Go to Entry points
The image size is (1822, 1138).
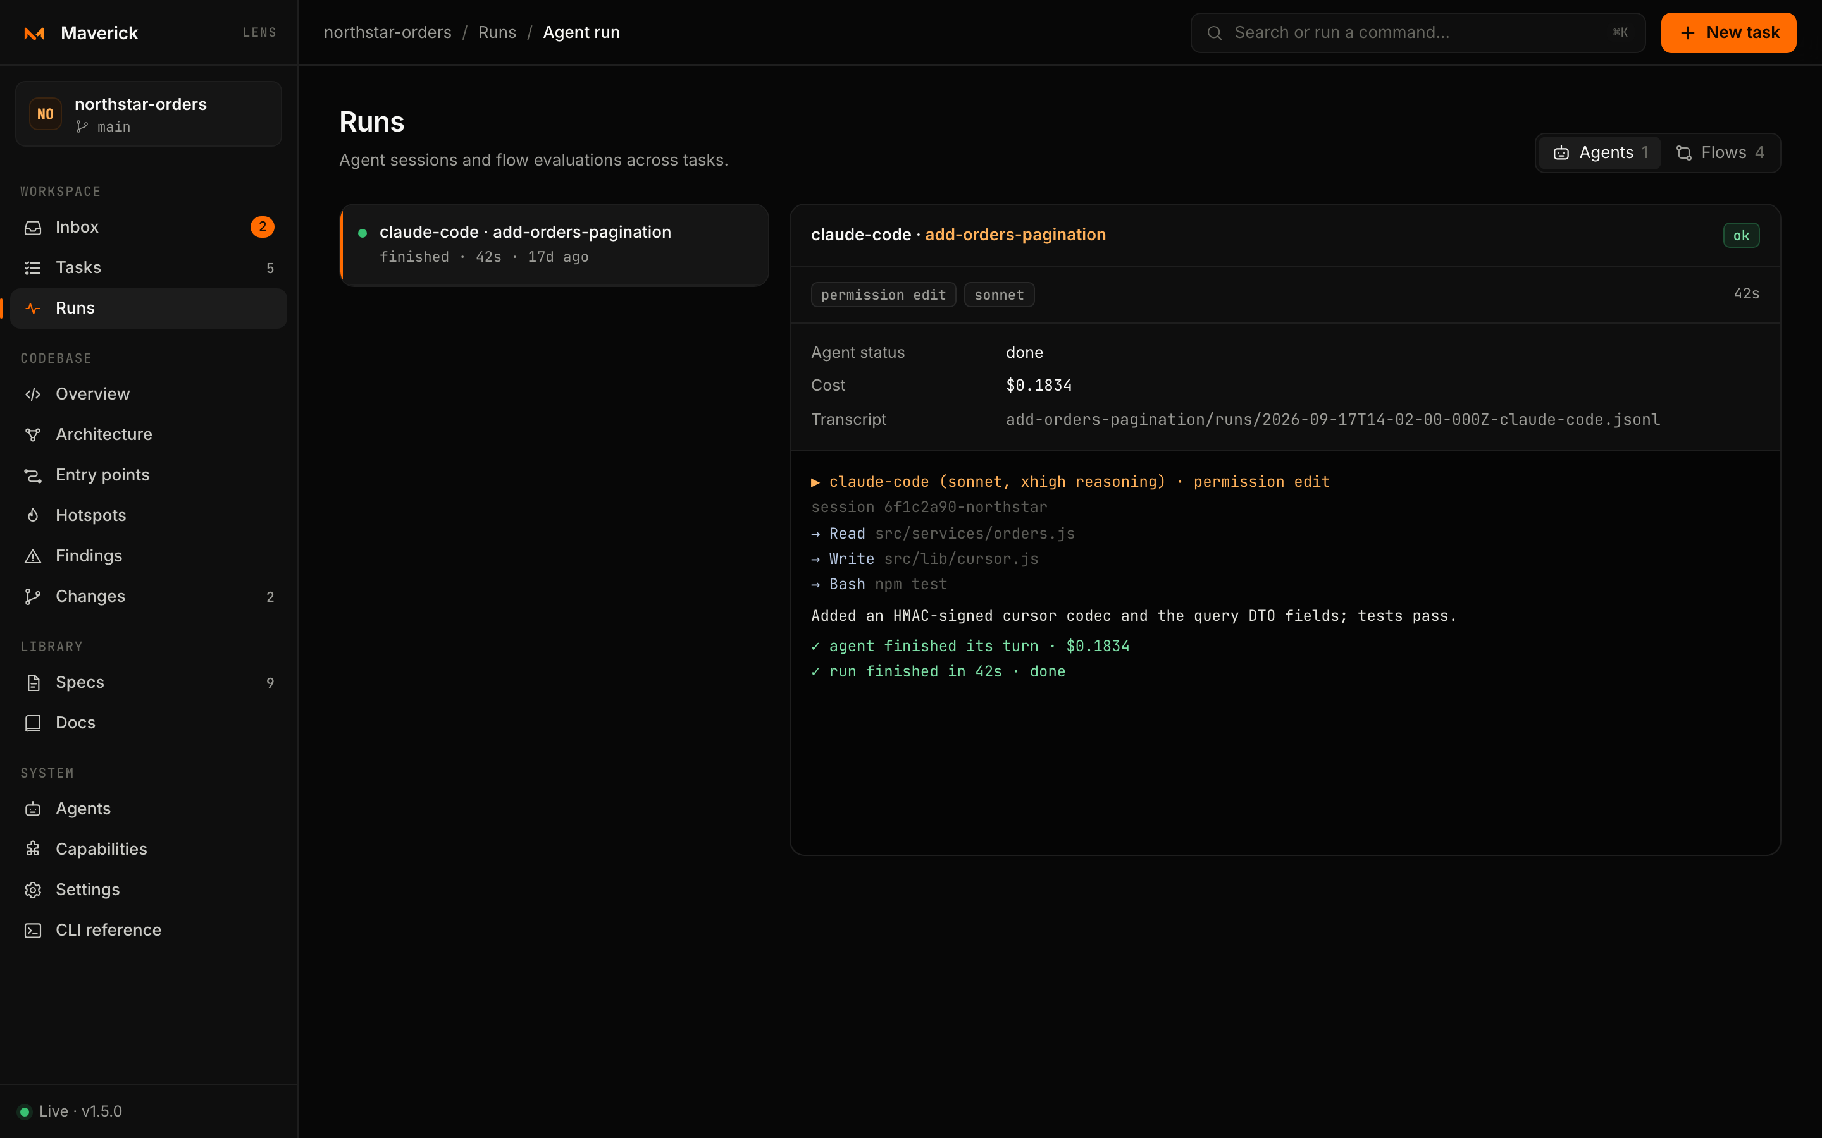tap(148, 475)
